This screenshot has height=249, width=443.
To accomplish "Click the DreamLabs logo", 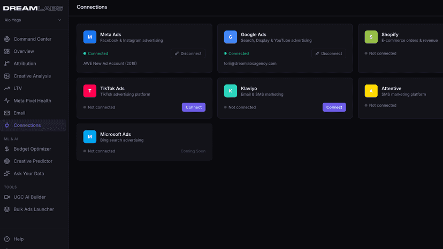I will 33,8.
